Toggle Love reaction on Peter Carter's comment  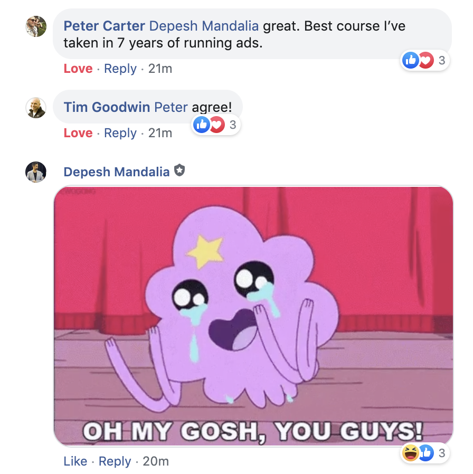(x=78, y=69)
